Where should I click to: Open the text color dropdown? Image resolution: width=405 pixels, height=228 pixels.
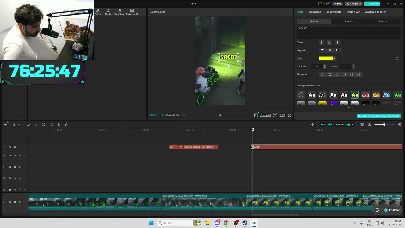coord(334,59)
